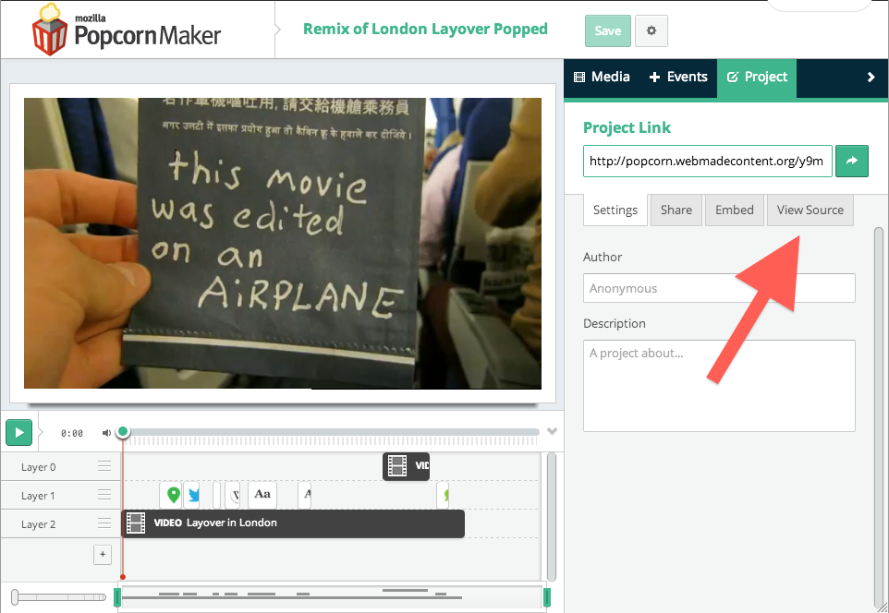Open the Events tab
This screenshot has width=889, height=613.
(678, 78)
